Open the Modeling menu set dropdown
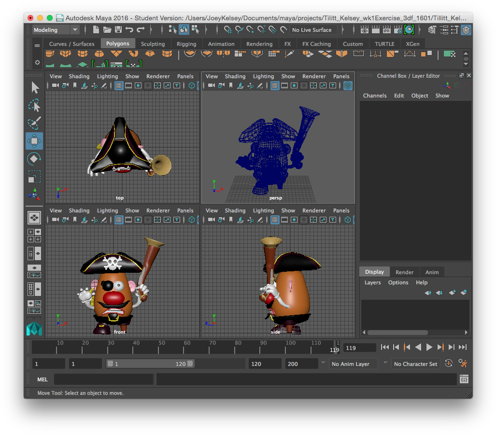 click(x=56, y=30)
